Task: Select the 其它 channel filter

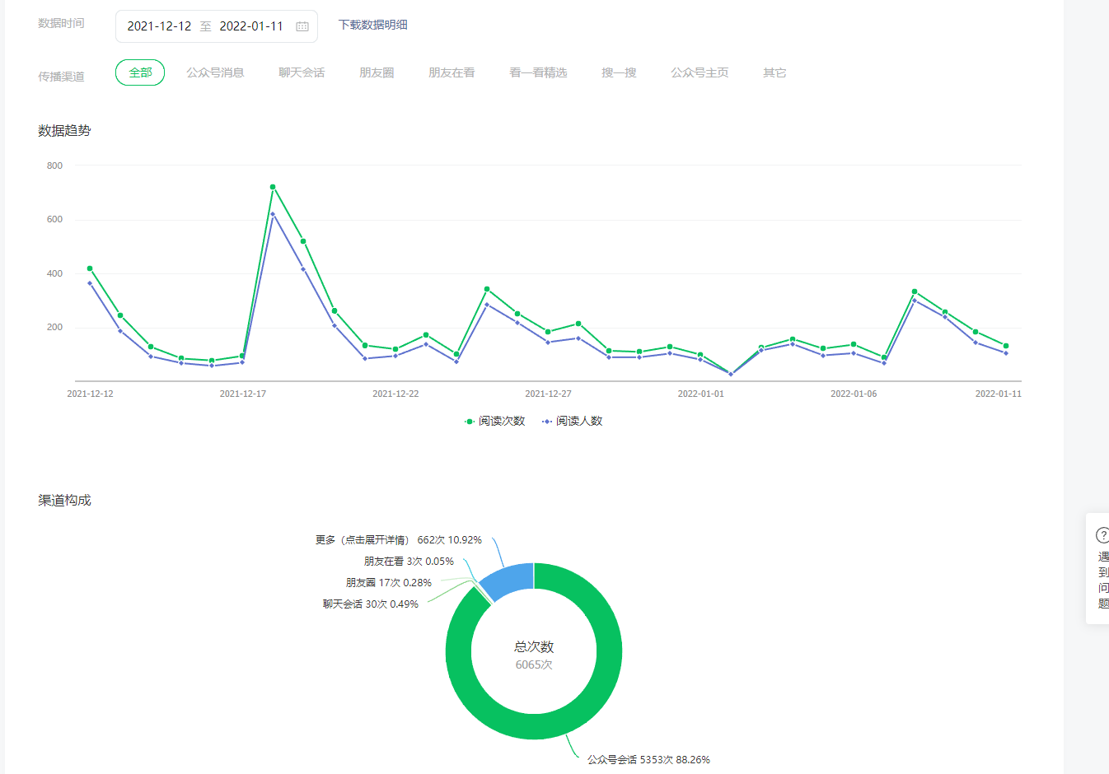Action: (x=774, y=72)
